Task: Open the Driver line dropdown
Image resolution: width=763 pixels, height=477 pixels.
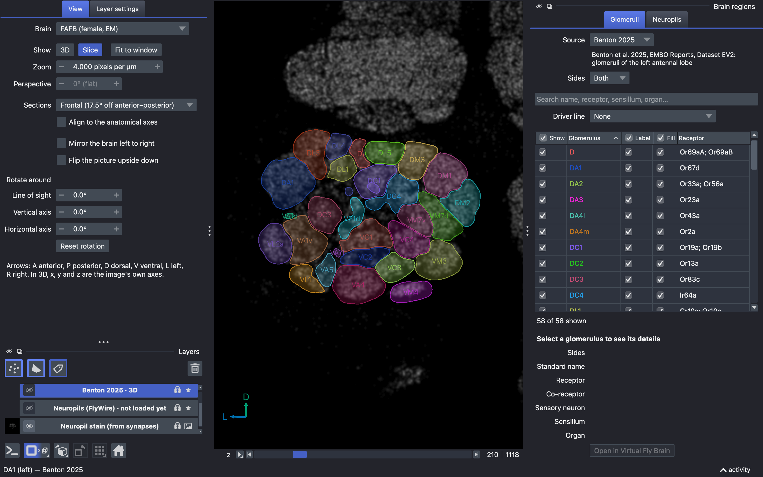Action: coord(653,116)
